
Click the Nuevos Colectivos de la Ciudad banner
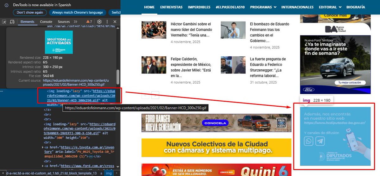pos(216,148)
